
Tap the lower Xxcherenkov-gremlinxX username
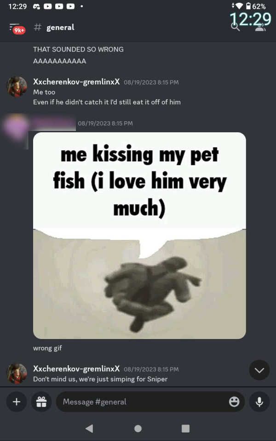pyautogui.click(x=76, y=368)
